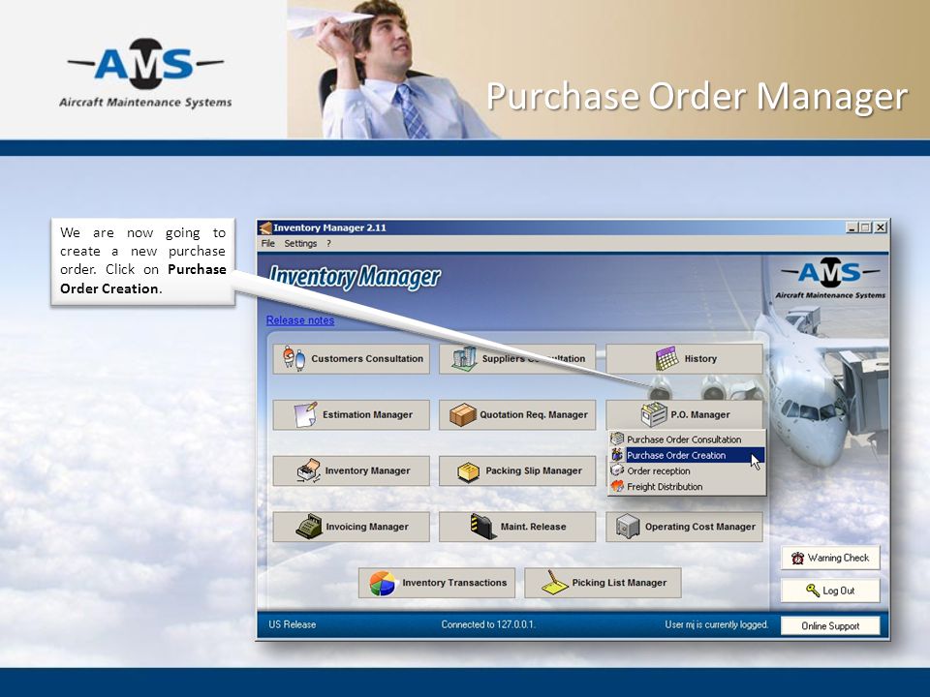This screenshot has height=697, width=930.
Task: Click the Invoicing Manager cash register icon
Action: pyautogui.click(x=308, y=527)
